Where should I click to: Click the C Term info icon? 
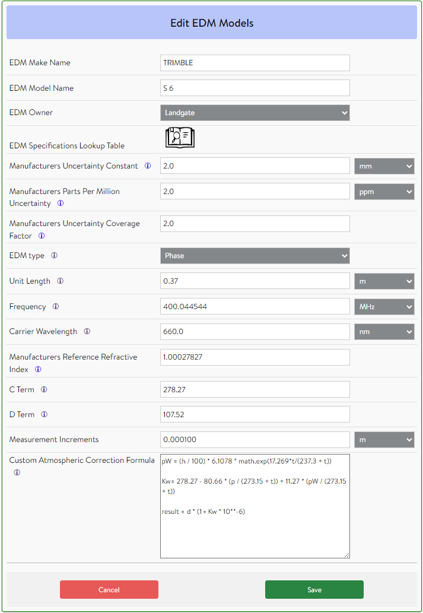coord(45,389)
